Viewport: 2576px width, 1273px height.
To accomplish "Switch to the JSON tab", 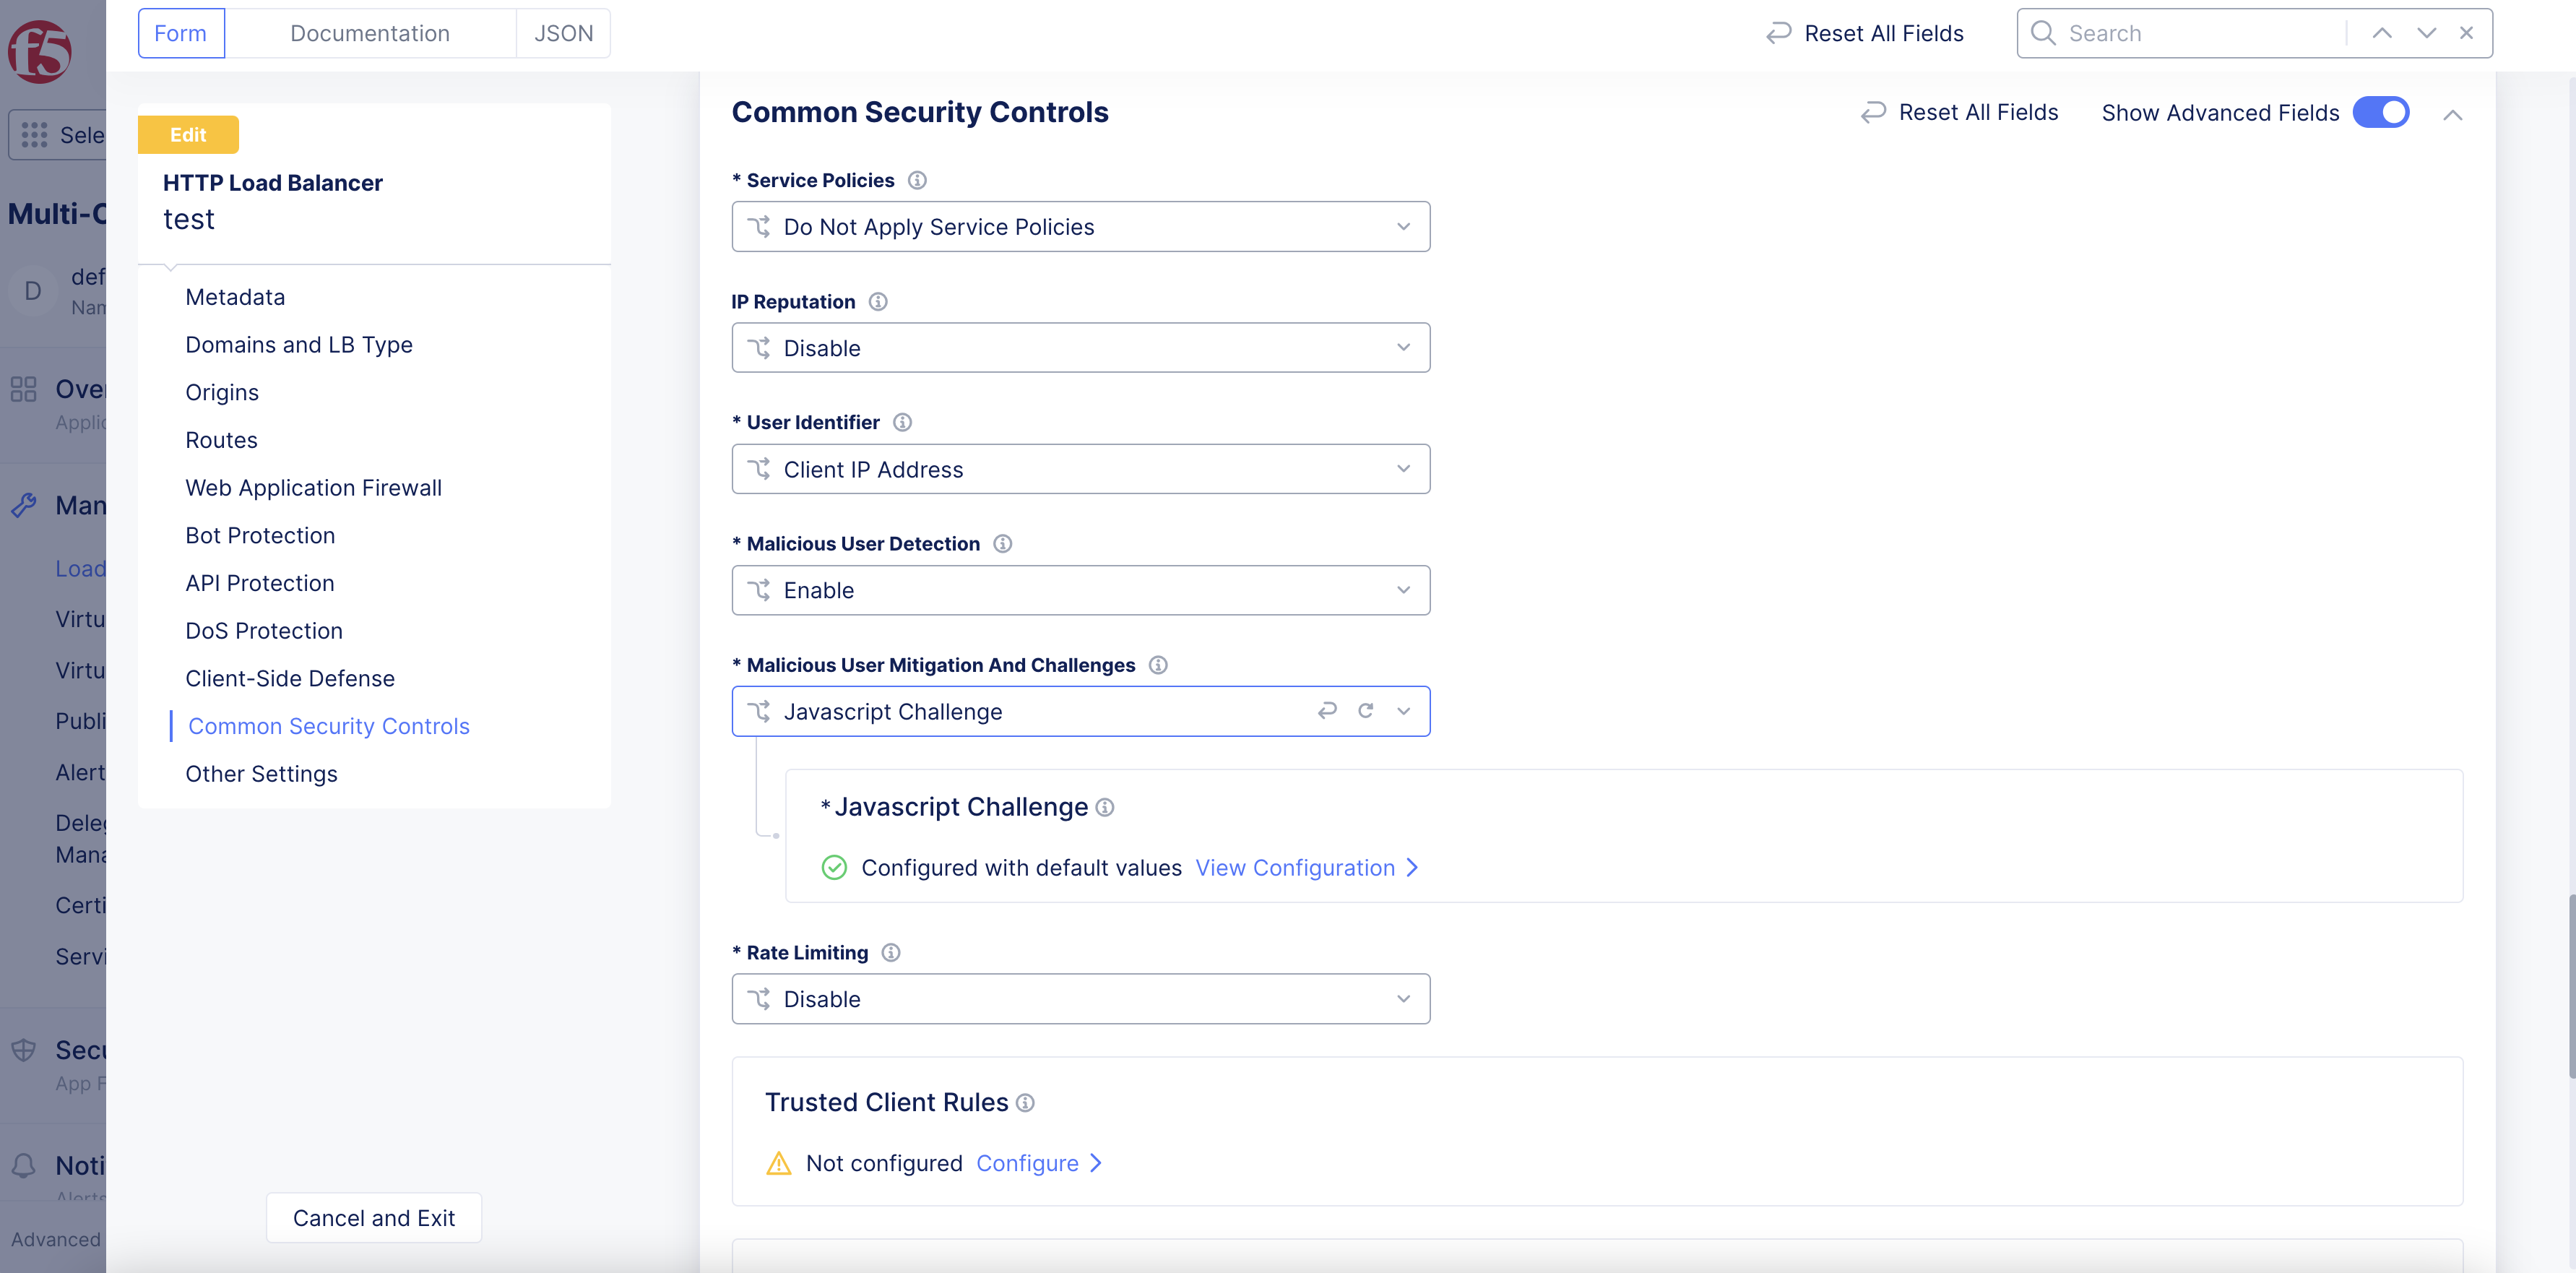I will 563,33.
